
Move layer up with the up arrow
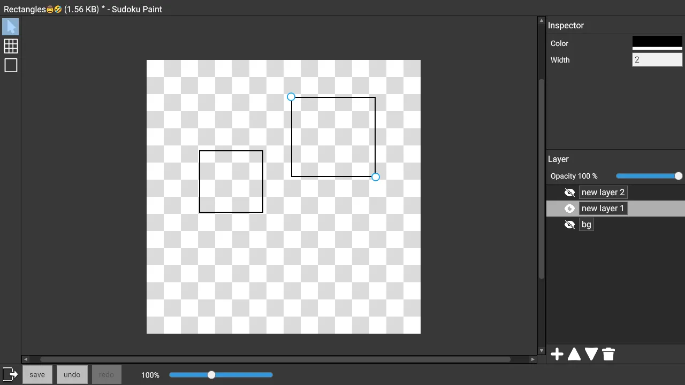pos(574,354)
